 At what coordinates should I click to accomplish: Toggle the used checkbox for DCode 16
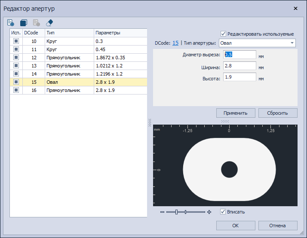click(16, 90)
